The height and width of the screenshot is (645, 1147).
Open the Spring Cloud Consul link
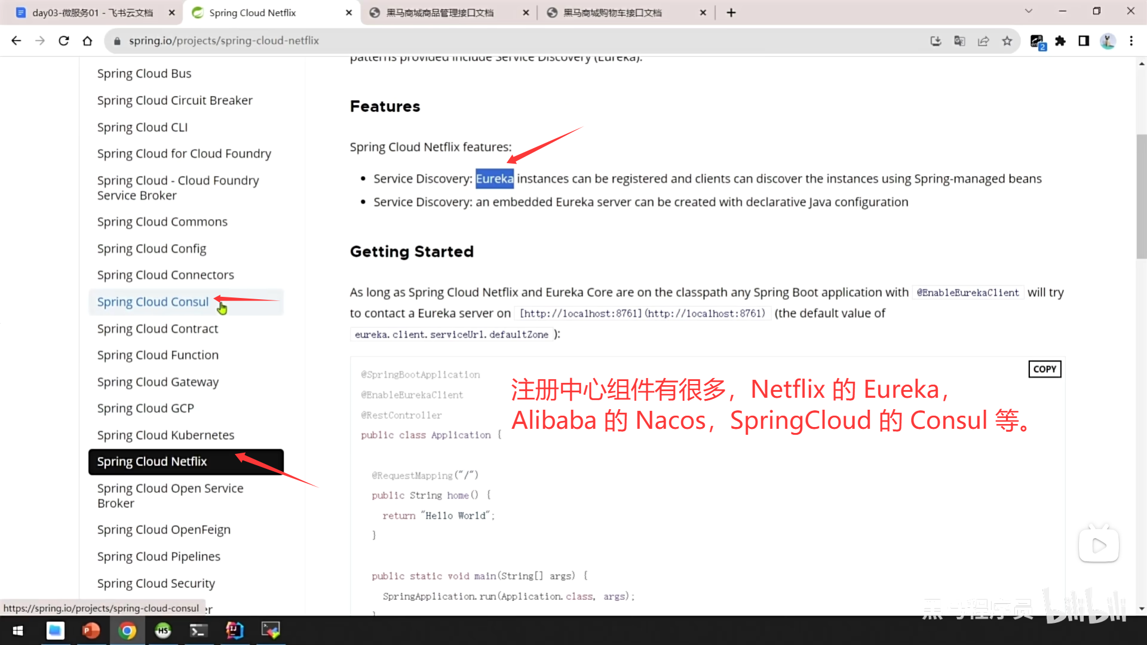coord(153,302)
